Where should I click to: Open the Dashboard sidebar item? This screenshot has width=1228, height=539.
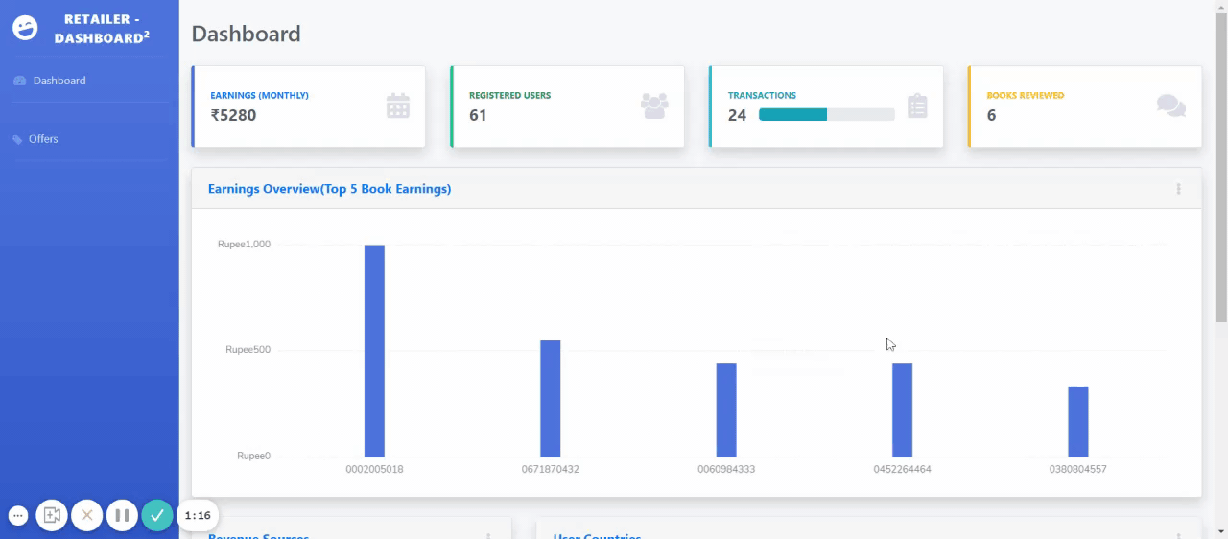tap(50, 81)
